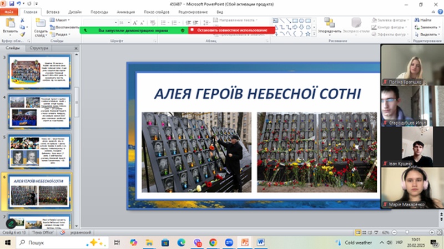
Task: Click the Save icon in quick access toolbar
Action: click(x=12, y=3)
